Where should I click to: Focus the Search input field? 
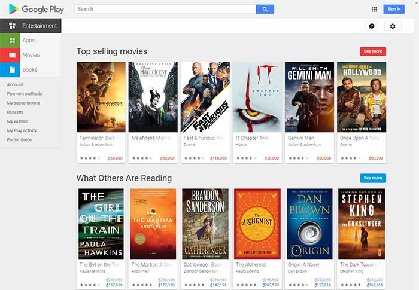tap(165, 9)
